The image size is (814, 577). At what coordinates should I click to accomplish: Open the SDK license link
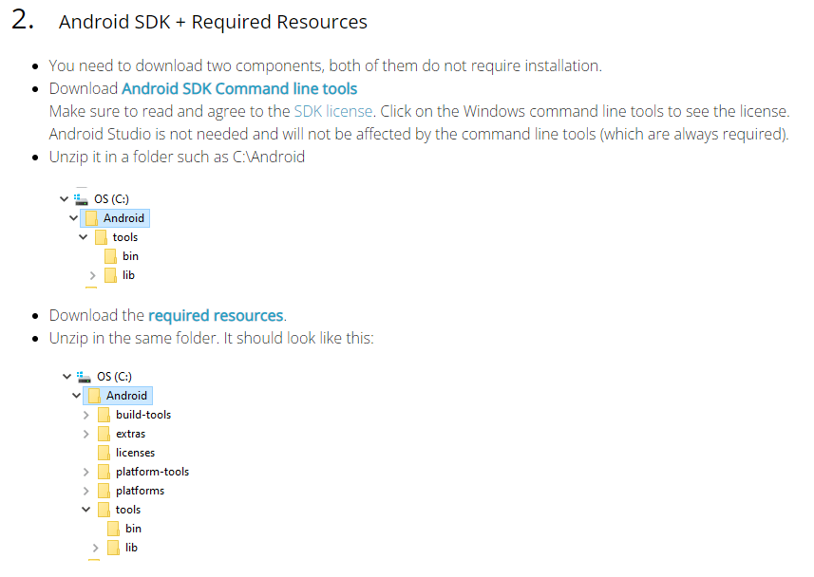tap(332, 111)
